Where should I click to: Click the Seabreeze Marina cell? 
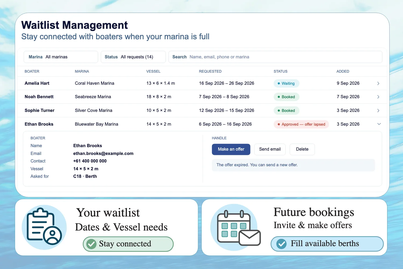click(93, 97)
